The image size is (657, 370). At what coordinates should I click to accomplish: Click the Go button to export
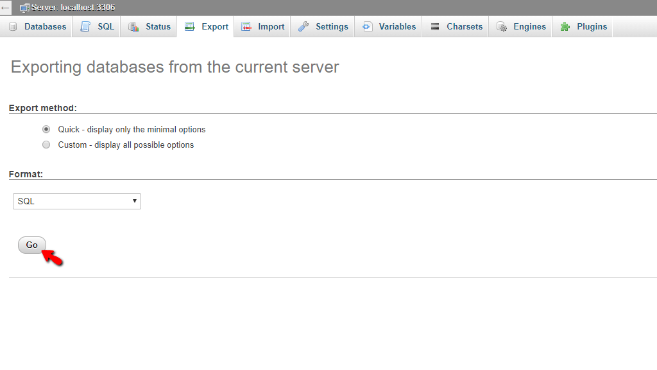pyautogui.click(x=32, y=245)
